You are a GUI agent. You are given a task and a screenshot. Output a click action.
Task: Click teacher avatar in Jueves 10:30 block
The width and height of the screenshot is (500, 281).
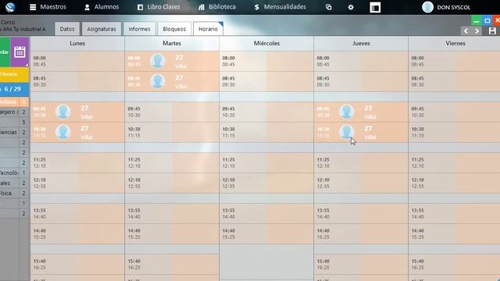click(x=347, y=132)
